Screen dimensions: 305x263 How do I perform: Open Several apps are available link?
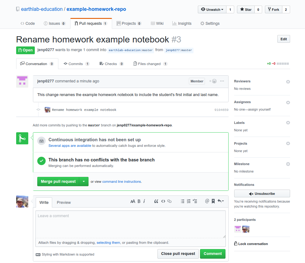tap(70, 146)
